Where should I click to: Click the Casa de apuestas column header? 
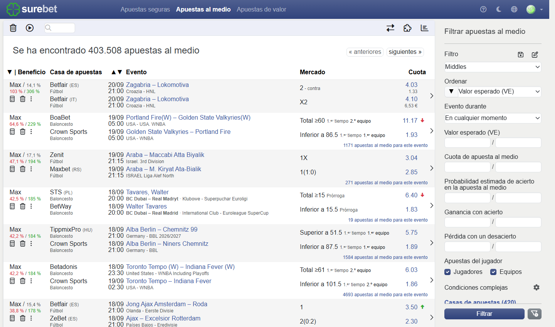[x=76, y=72]
